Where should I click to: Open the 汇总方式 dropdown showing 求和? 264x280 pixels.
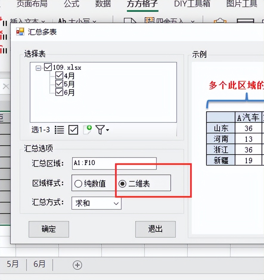click(96, 203)
